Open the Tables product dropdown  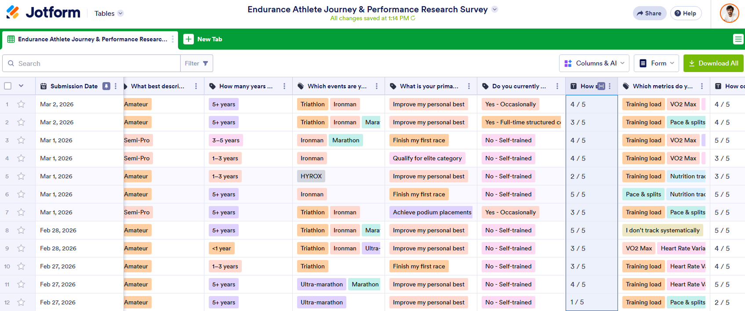click(x=109, y=14)
